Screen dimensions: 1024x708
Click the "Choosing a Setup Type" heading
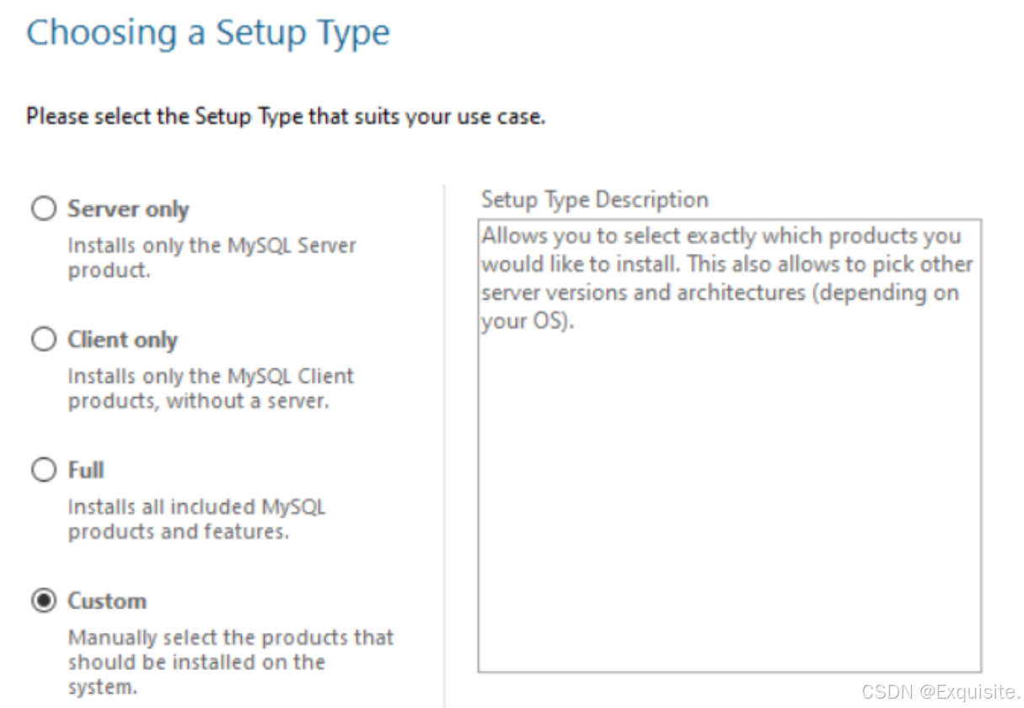[208, 33]
